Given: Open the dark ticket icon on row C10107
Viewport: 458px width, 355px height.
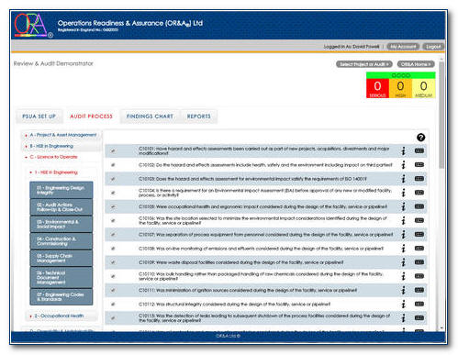Looking at the screenshot, I should [419, 234].
